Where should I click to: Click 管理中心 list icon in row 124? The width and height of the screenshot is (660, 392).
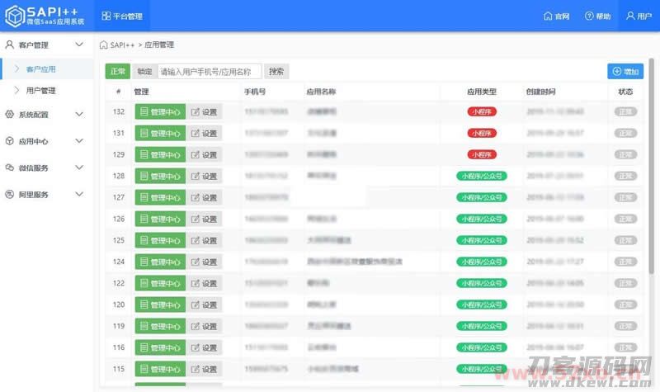click(x=144, y=262)
